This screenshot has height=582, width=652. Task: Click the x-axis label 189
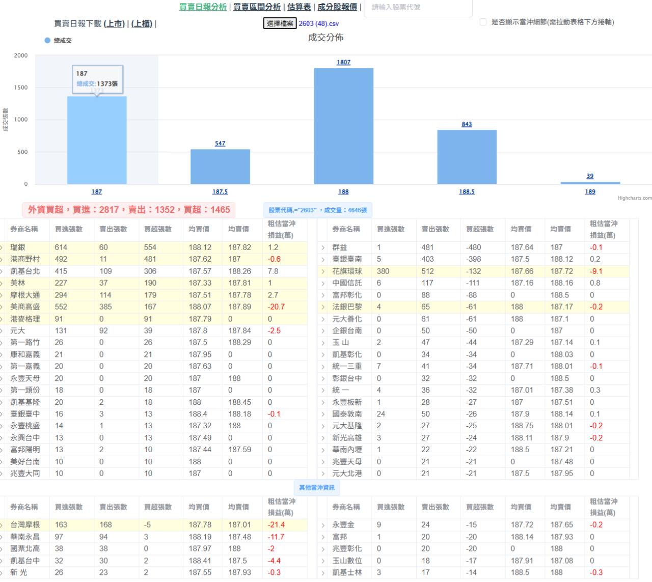590,192
